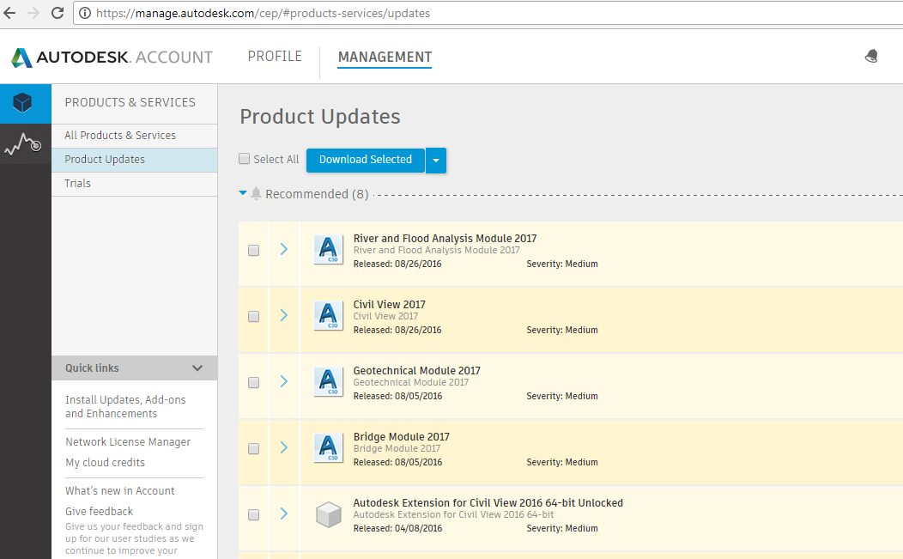Click the Civil View 2017 product logo
Screen dimensions: 903x559
tap(328, 316)
